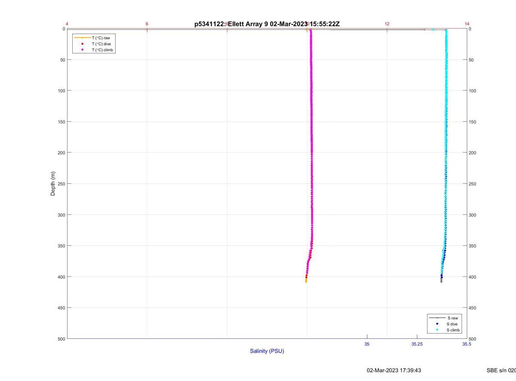Viewport: 516px width, 381px height.
Task: Click the left depth axis tick '400'
Action: pos(61,277)
